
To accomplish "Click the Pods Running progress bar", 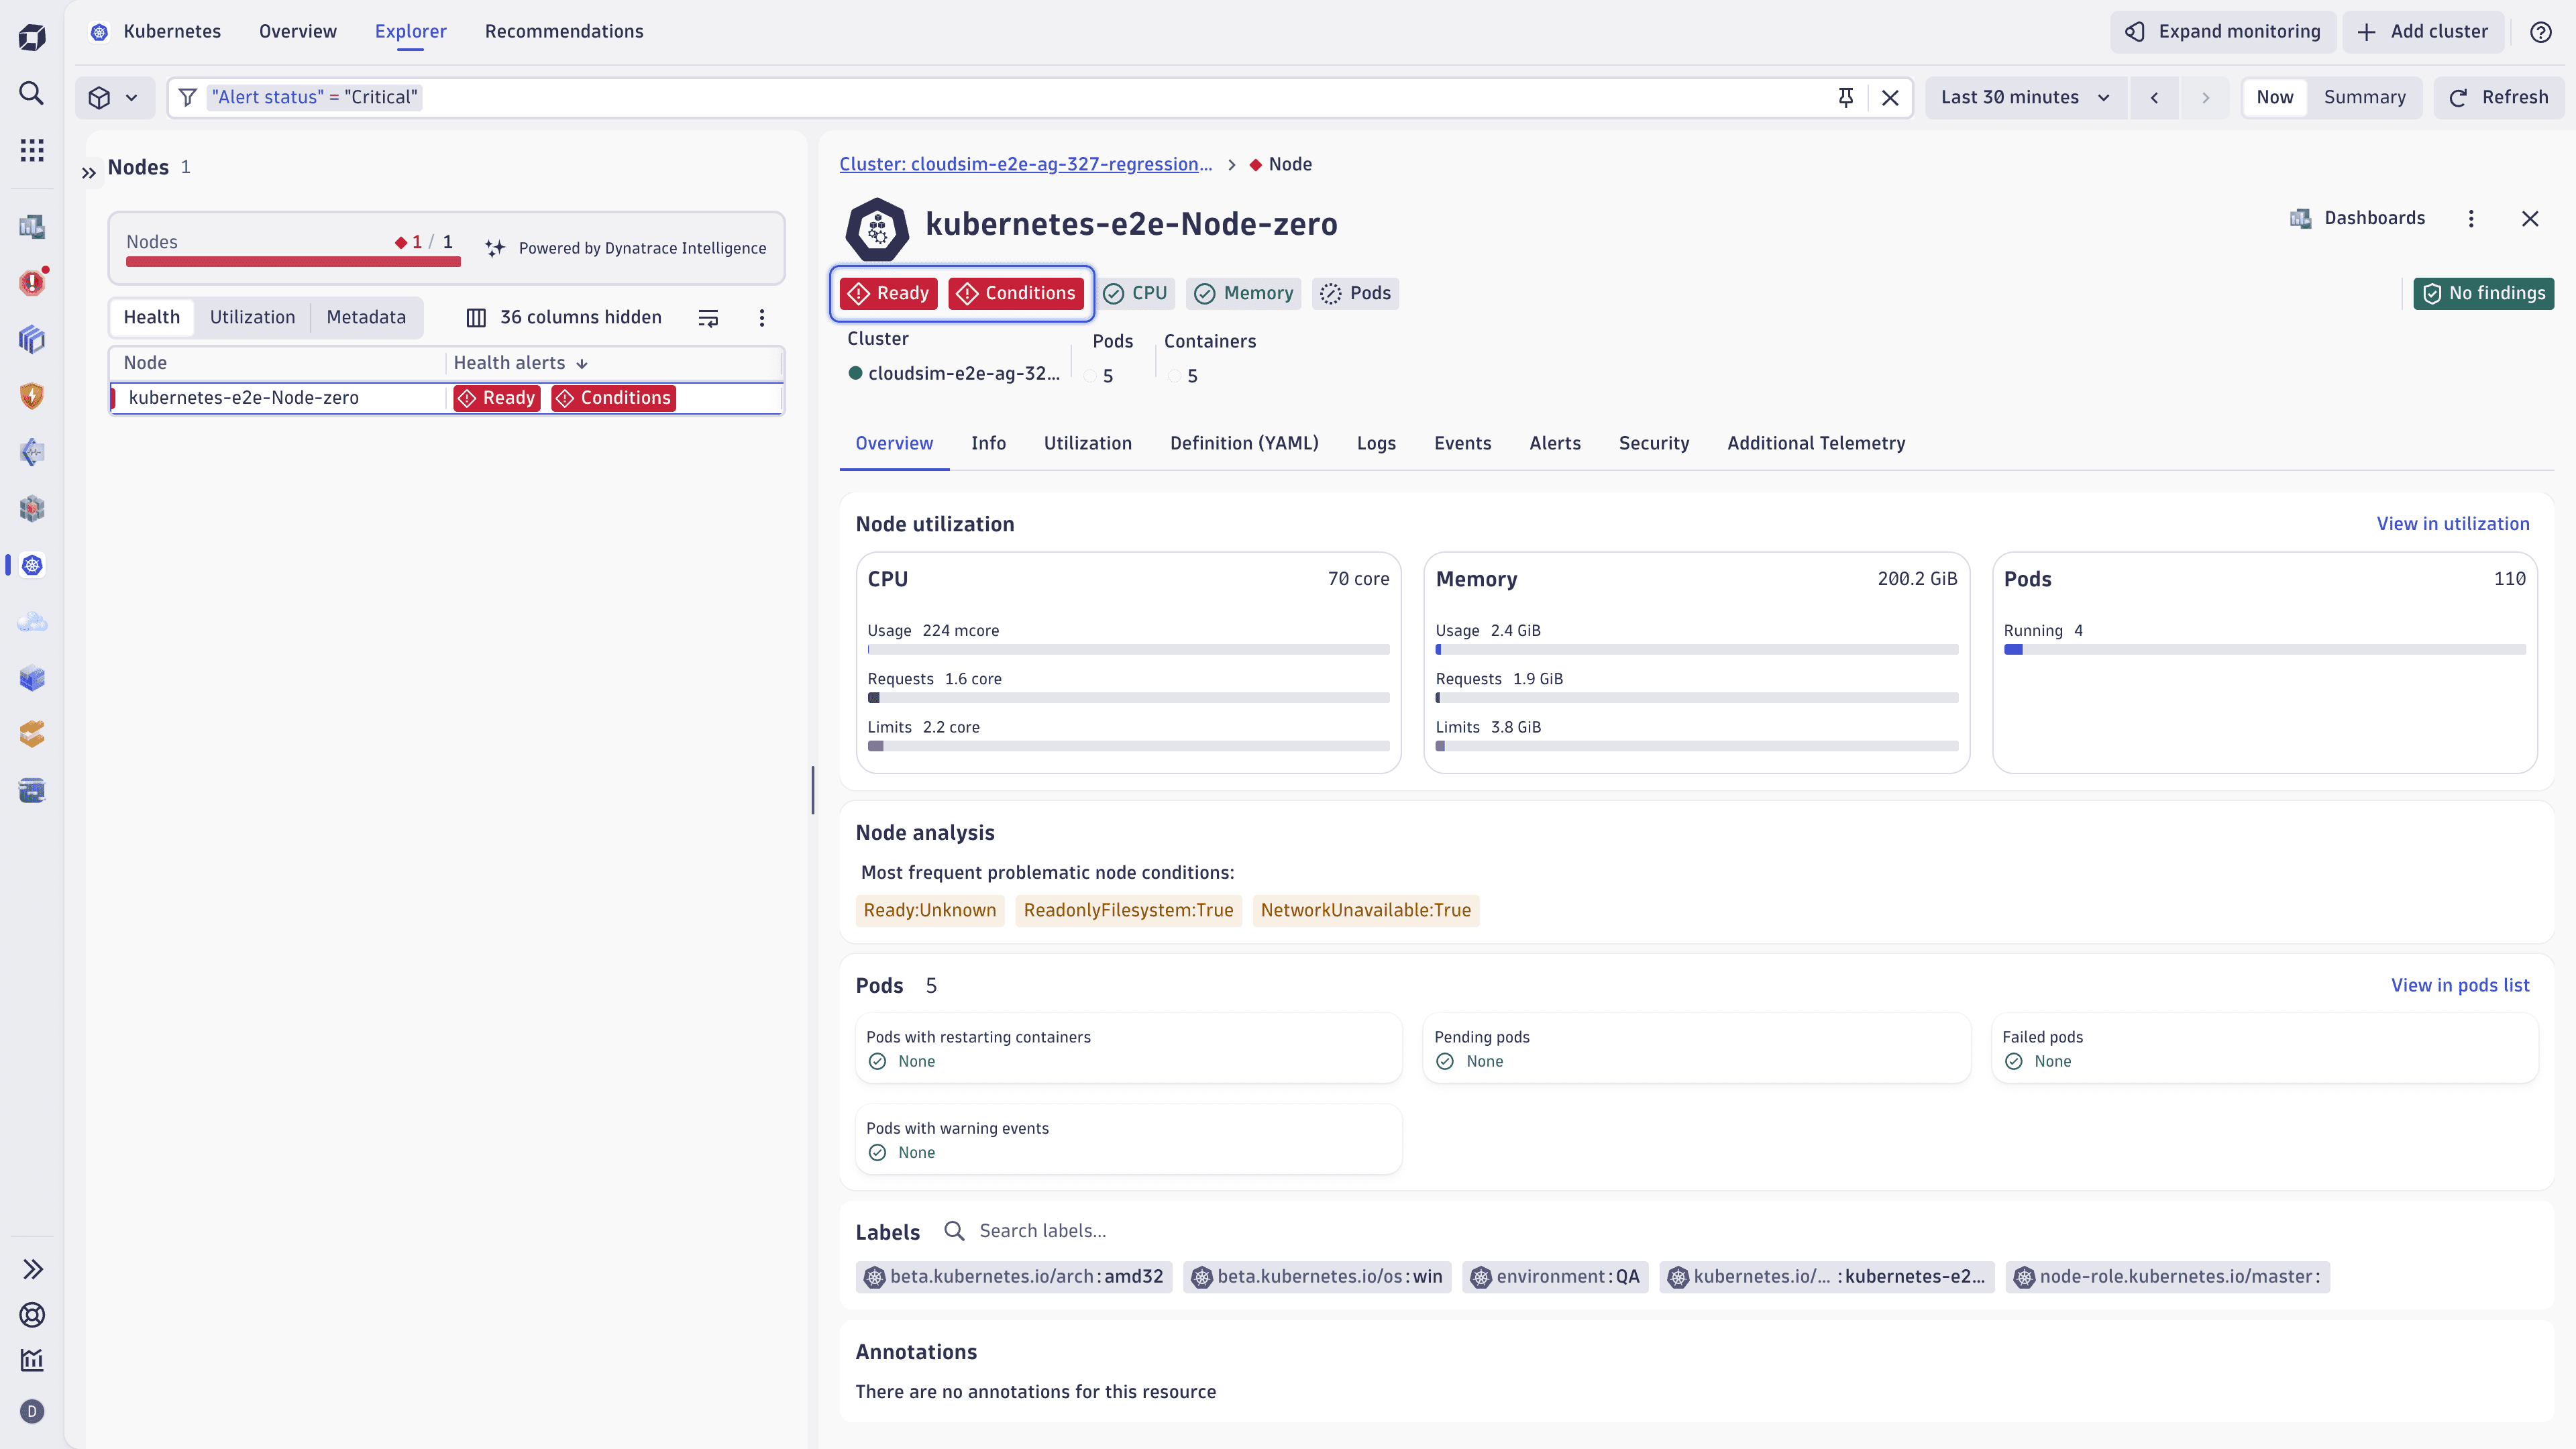I will click(x=2264, y=649).
